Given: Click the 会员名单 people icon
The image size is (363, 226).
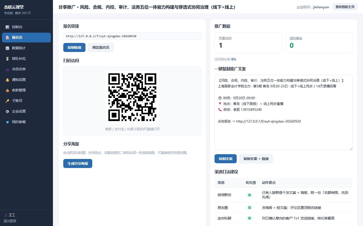Looking at the screenshot, I should click(7, 69).
